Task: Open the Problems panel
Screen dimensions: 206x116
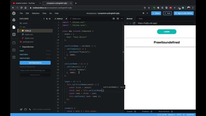Action: (145, 111)
